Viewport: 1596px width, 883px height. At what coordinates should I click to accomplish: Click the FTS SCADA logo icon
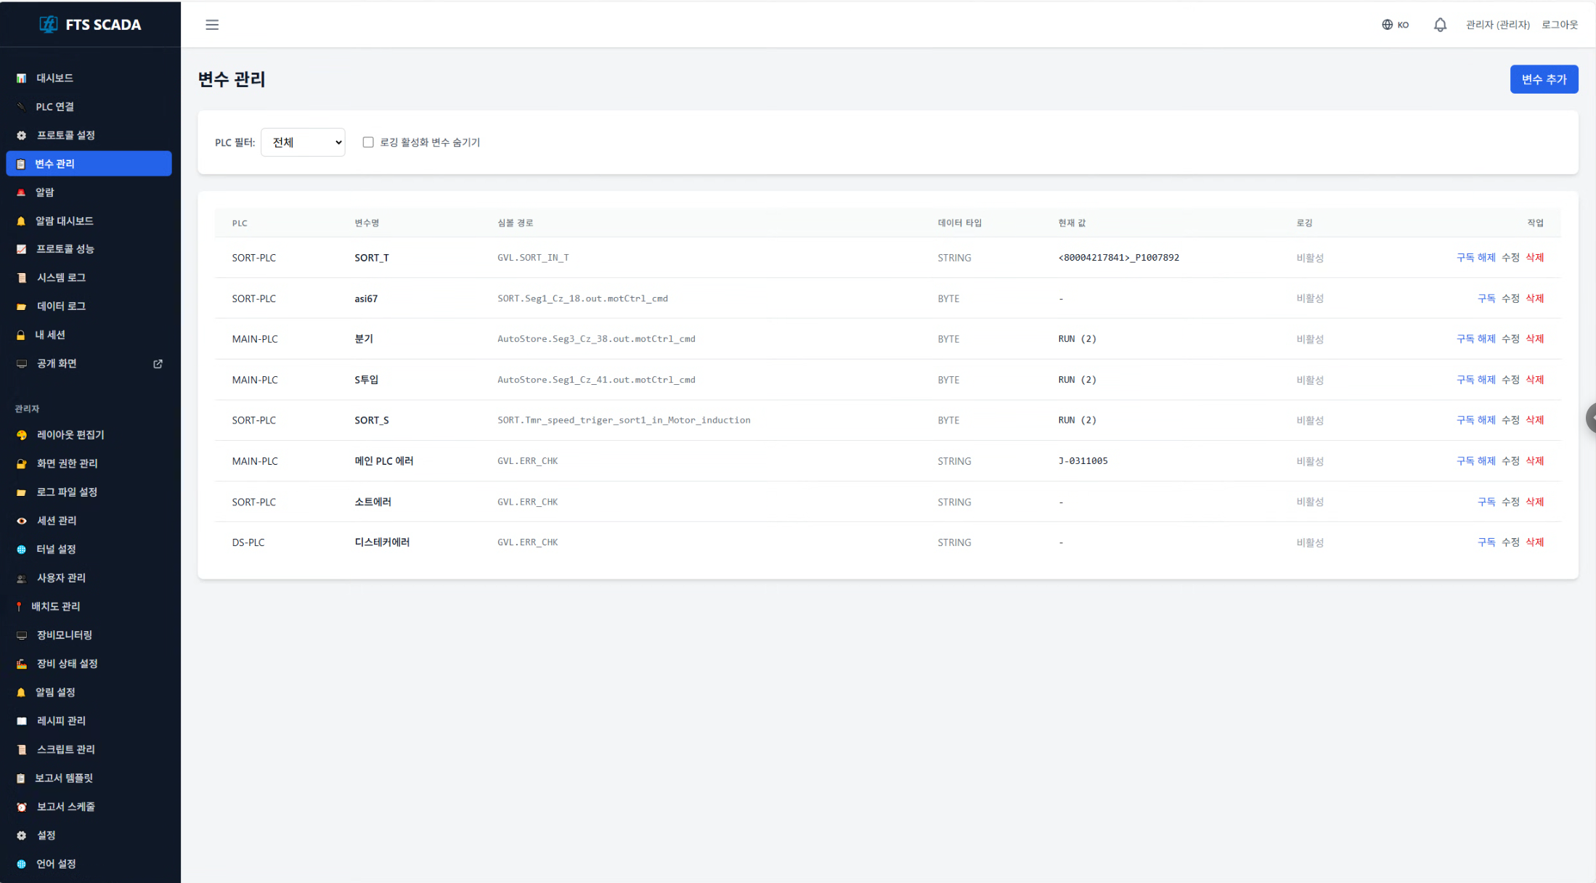(48, 24)
